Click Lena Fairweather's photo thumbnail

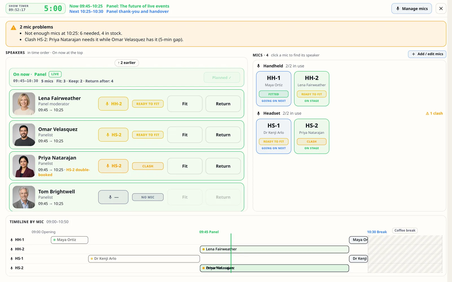coord(24,104)
